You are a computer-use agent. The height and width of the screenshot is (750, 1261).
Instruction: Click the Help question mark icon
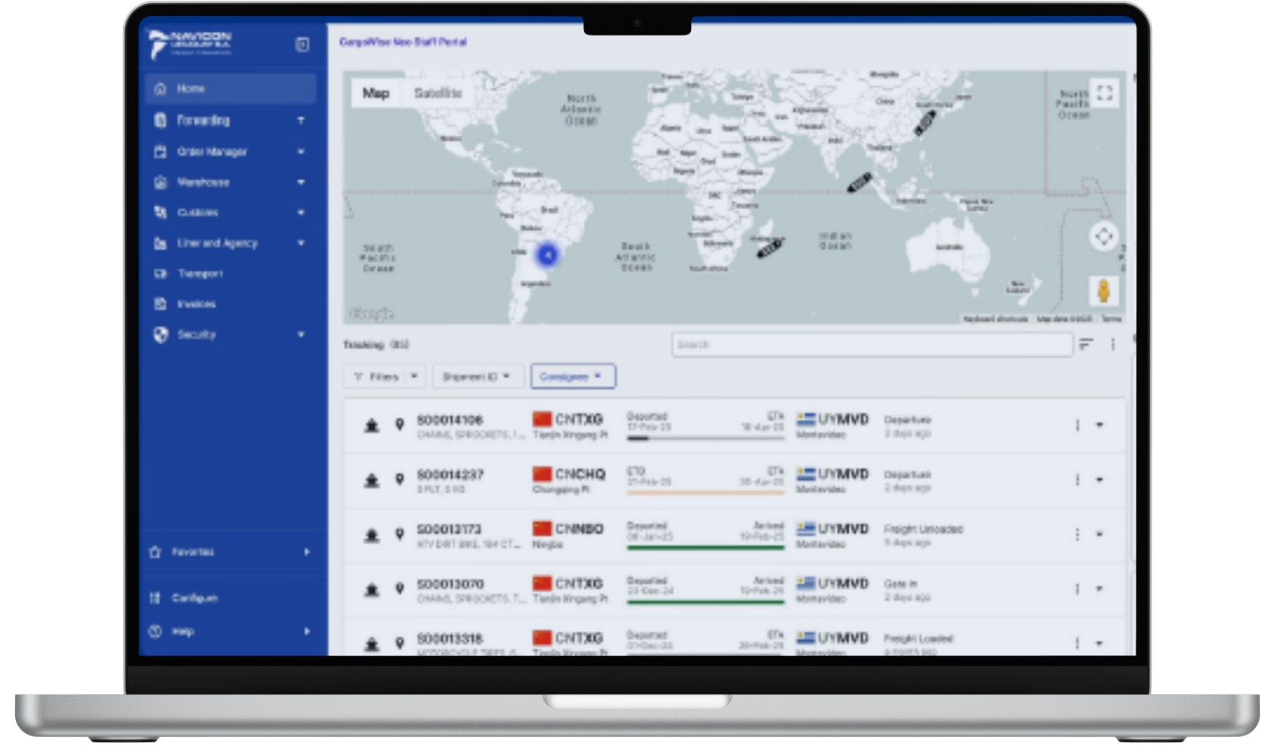tap(155, 631)
